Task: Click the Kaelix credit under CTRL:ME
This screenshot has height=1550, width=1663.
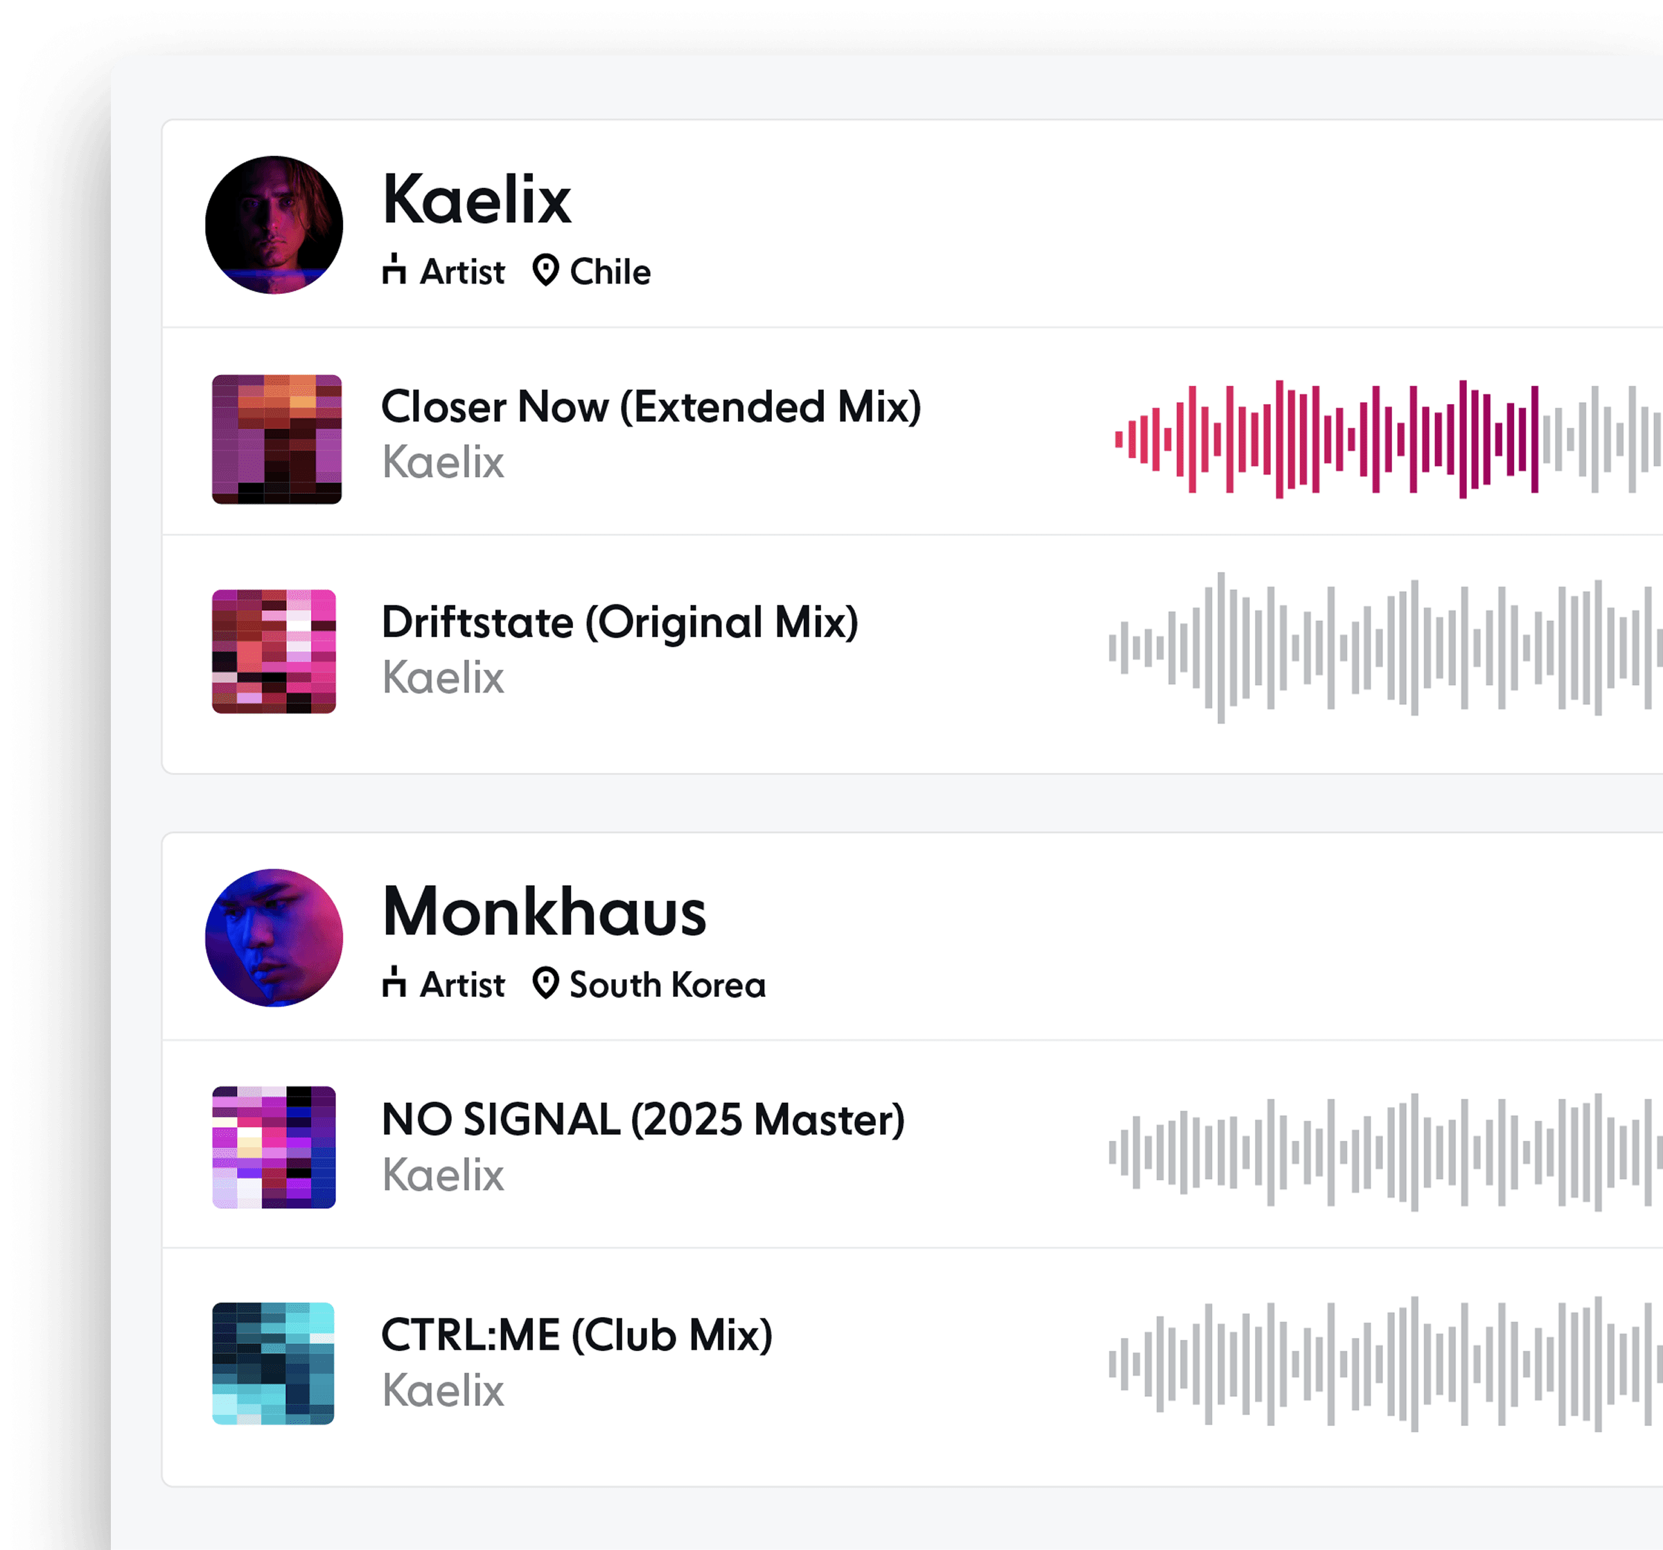Action: point(443,1390)
